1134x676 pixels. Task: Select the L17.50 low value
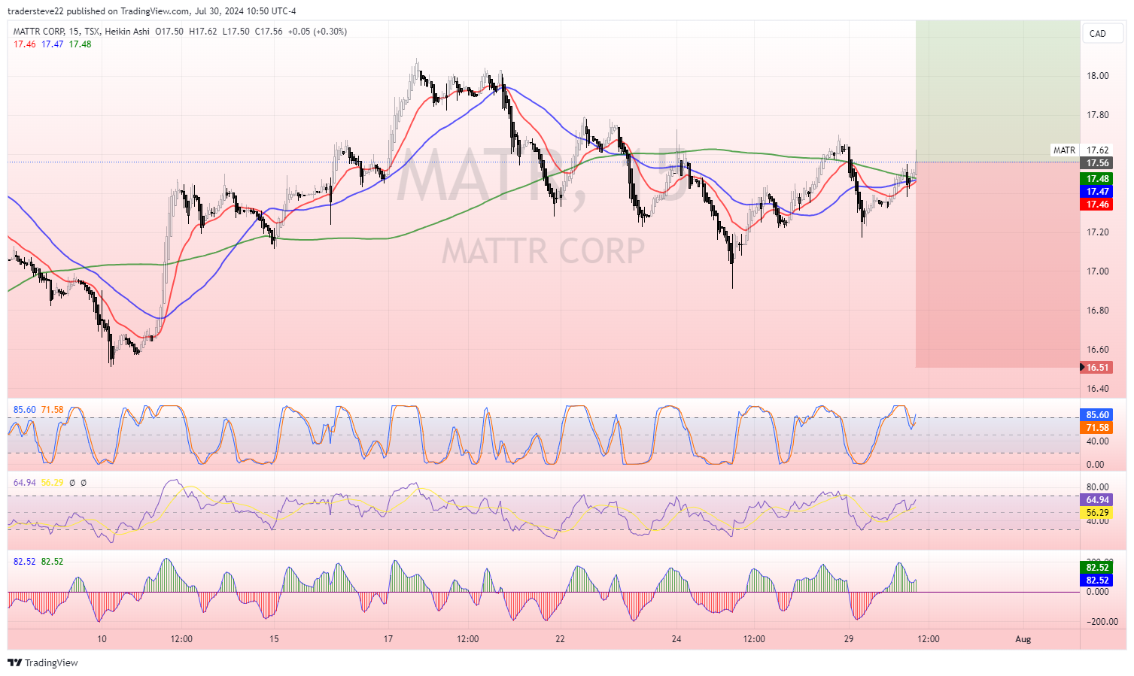pyautogui.click(x=236, y=32)
